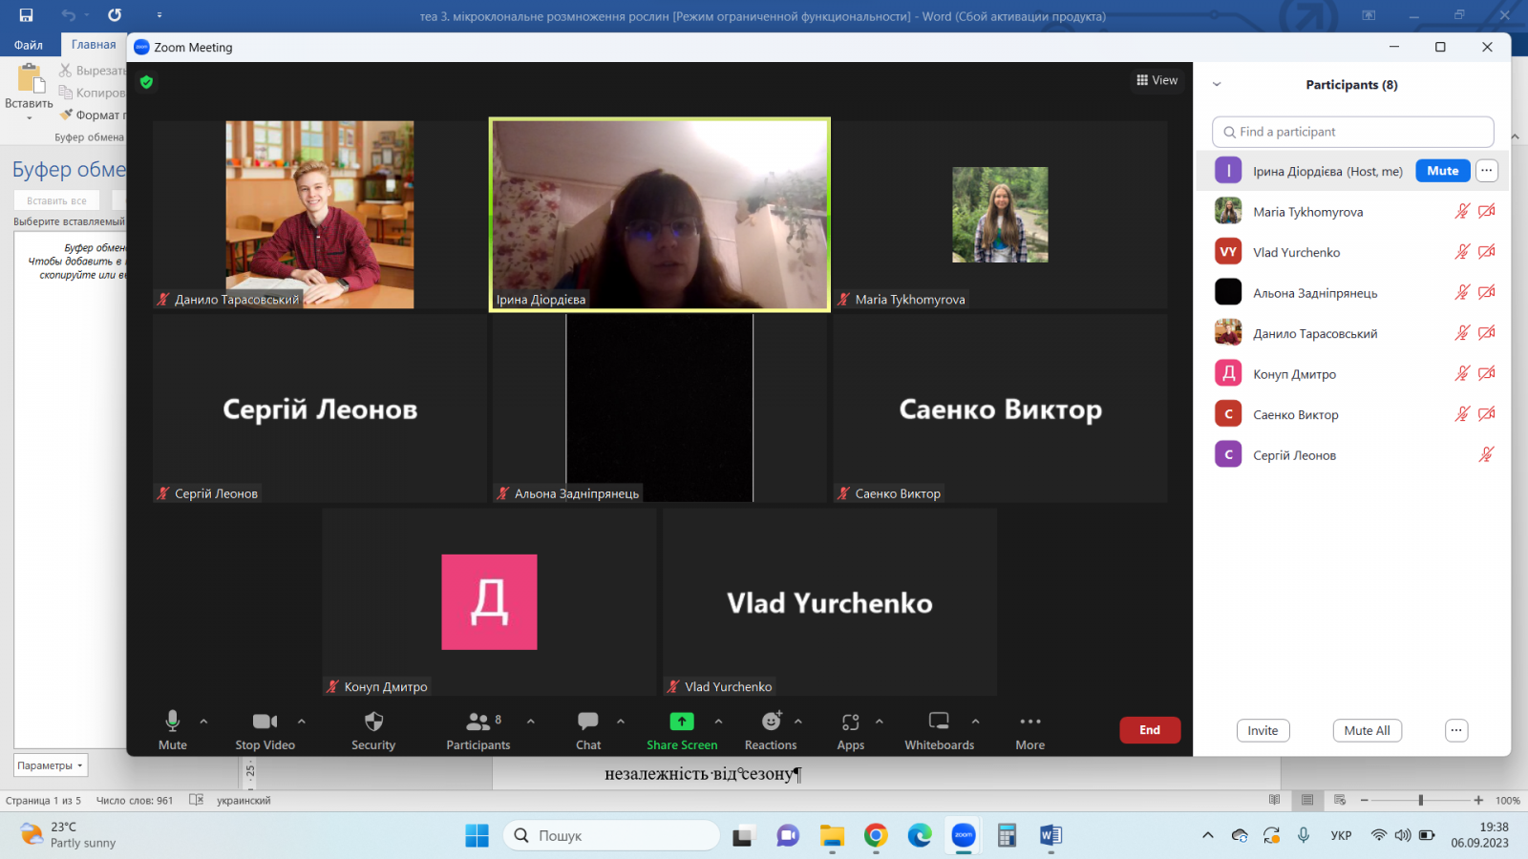Select Данило Тарасовський video tile
This screenshot has width=1528, height=859.
pyautogui.click(x=320, y=214)
